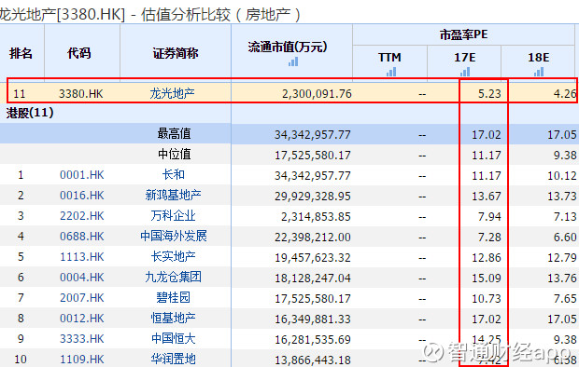Open 九龙仓集团 security link
Viewport: 579px width, 367px height.
click(173, 277)
